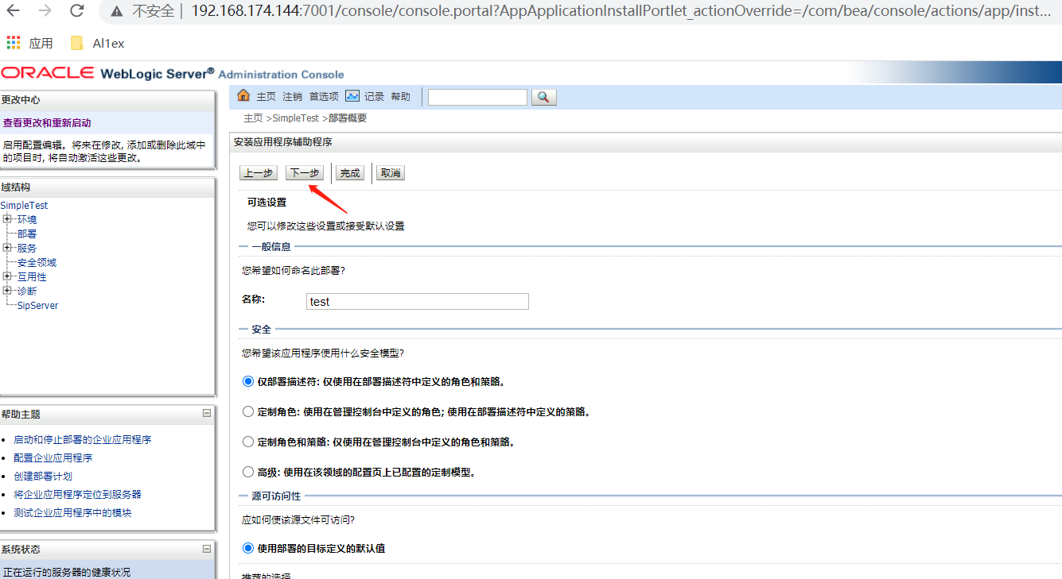1062x579 pixels.
Task: Open help topic 配置企业应用程序
Action: point(53,457)
